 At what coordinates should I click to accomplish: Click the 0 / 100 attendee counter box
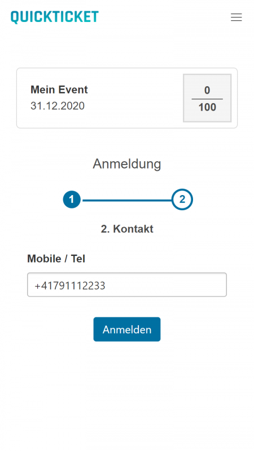pyautogui.click(x=207, y=98)
